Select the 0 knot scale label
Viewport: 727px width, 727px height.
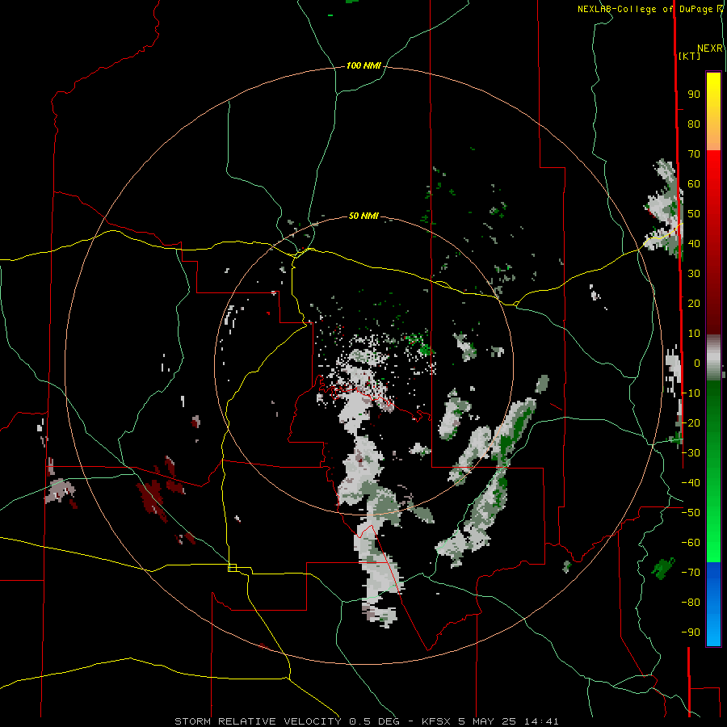click(697, 363)
